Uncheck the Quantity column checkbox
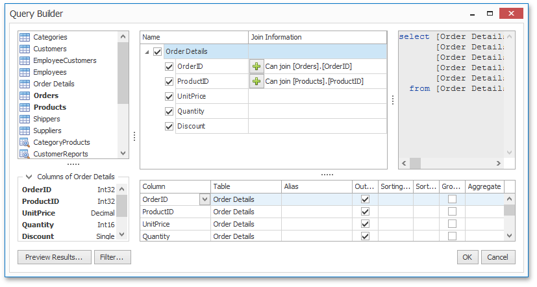Viewport: 537px width, 287px height. coord(169,111)
